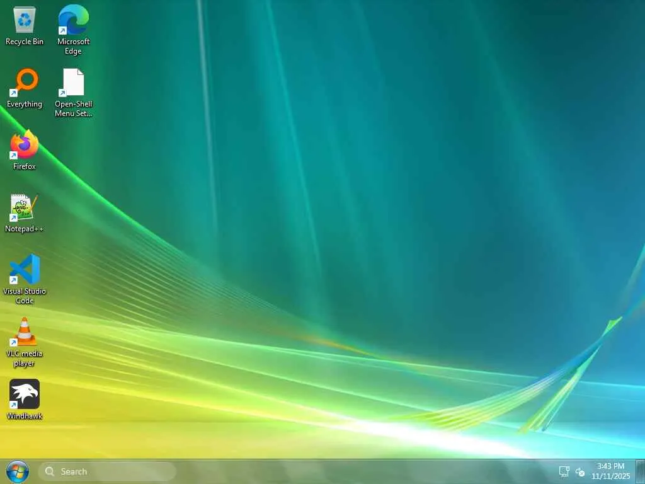Viewport: 645px width, 484px height.
Task: Open the network status tray icon
Action: pyautogui.click(x=564, y=471)
